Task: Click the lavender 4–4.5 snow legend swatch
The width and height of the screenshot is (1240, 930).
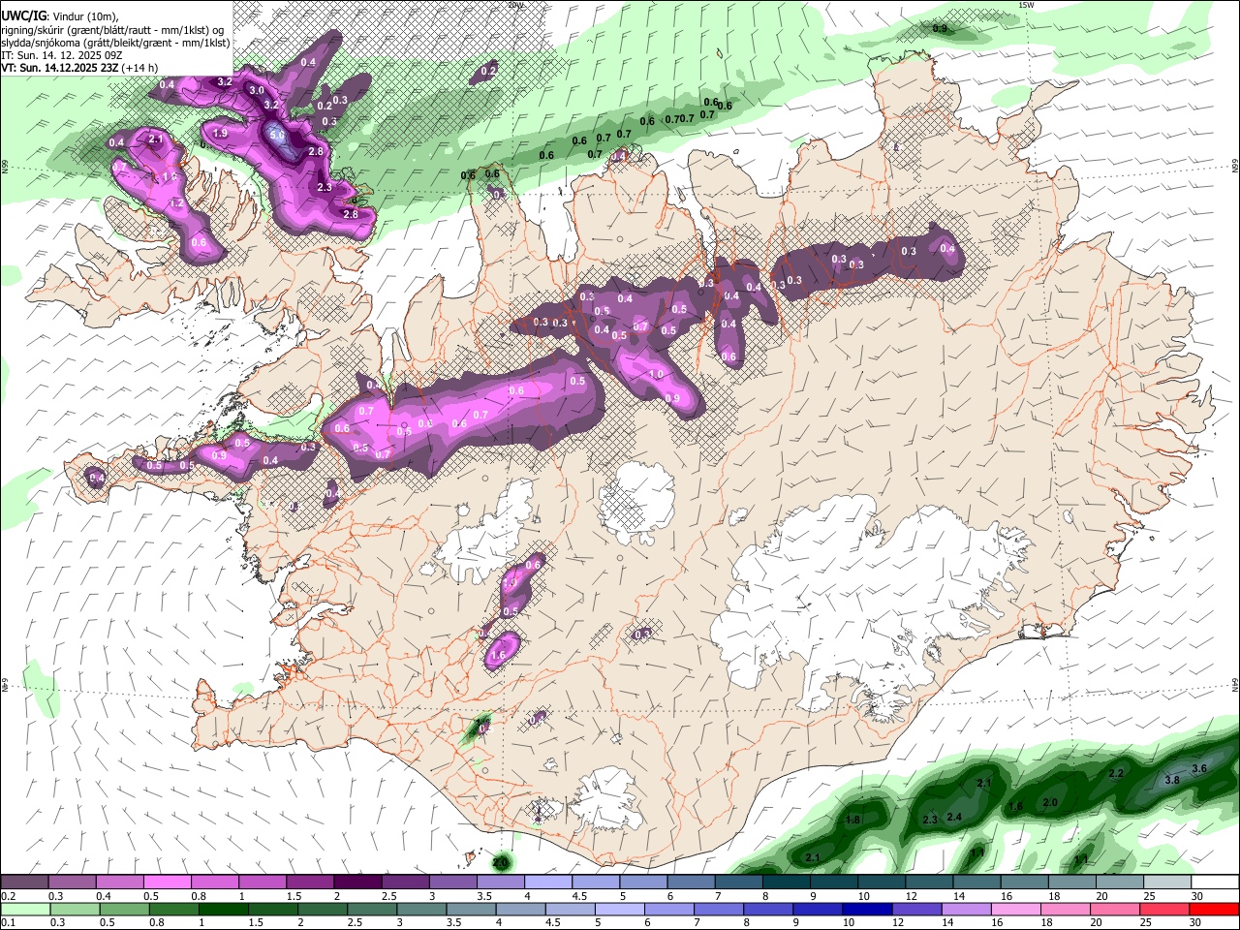Action: pyautogui.click(x=548, y=883)
